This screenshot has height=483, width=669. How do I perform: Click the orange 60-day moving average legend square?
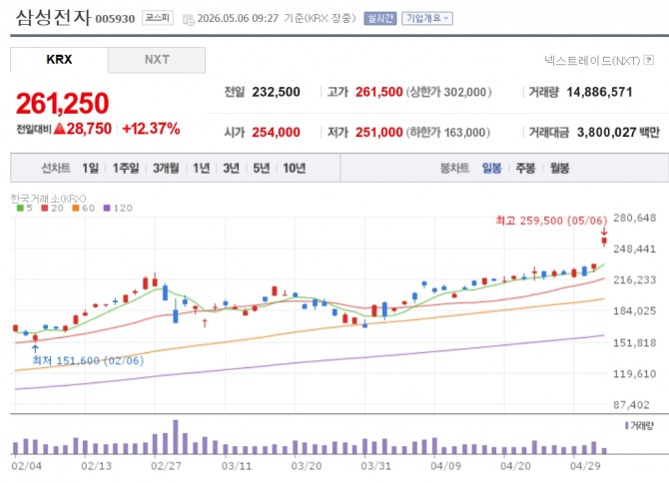[76, 208]
